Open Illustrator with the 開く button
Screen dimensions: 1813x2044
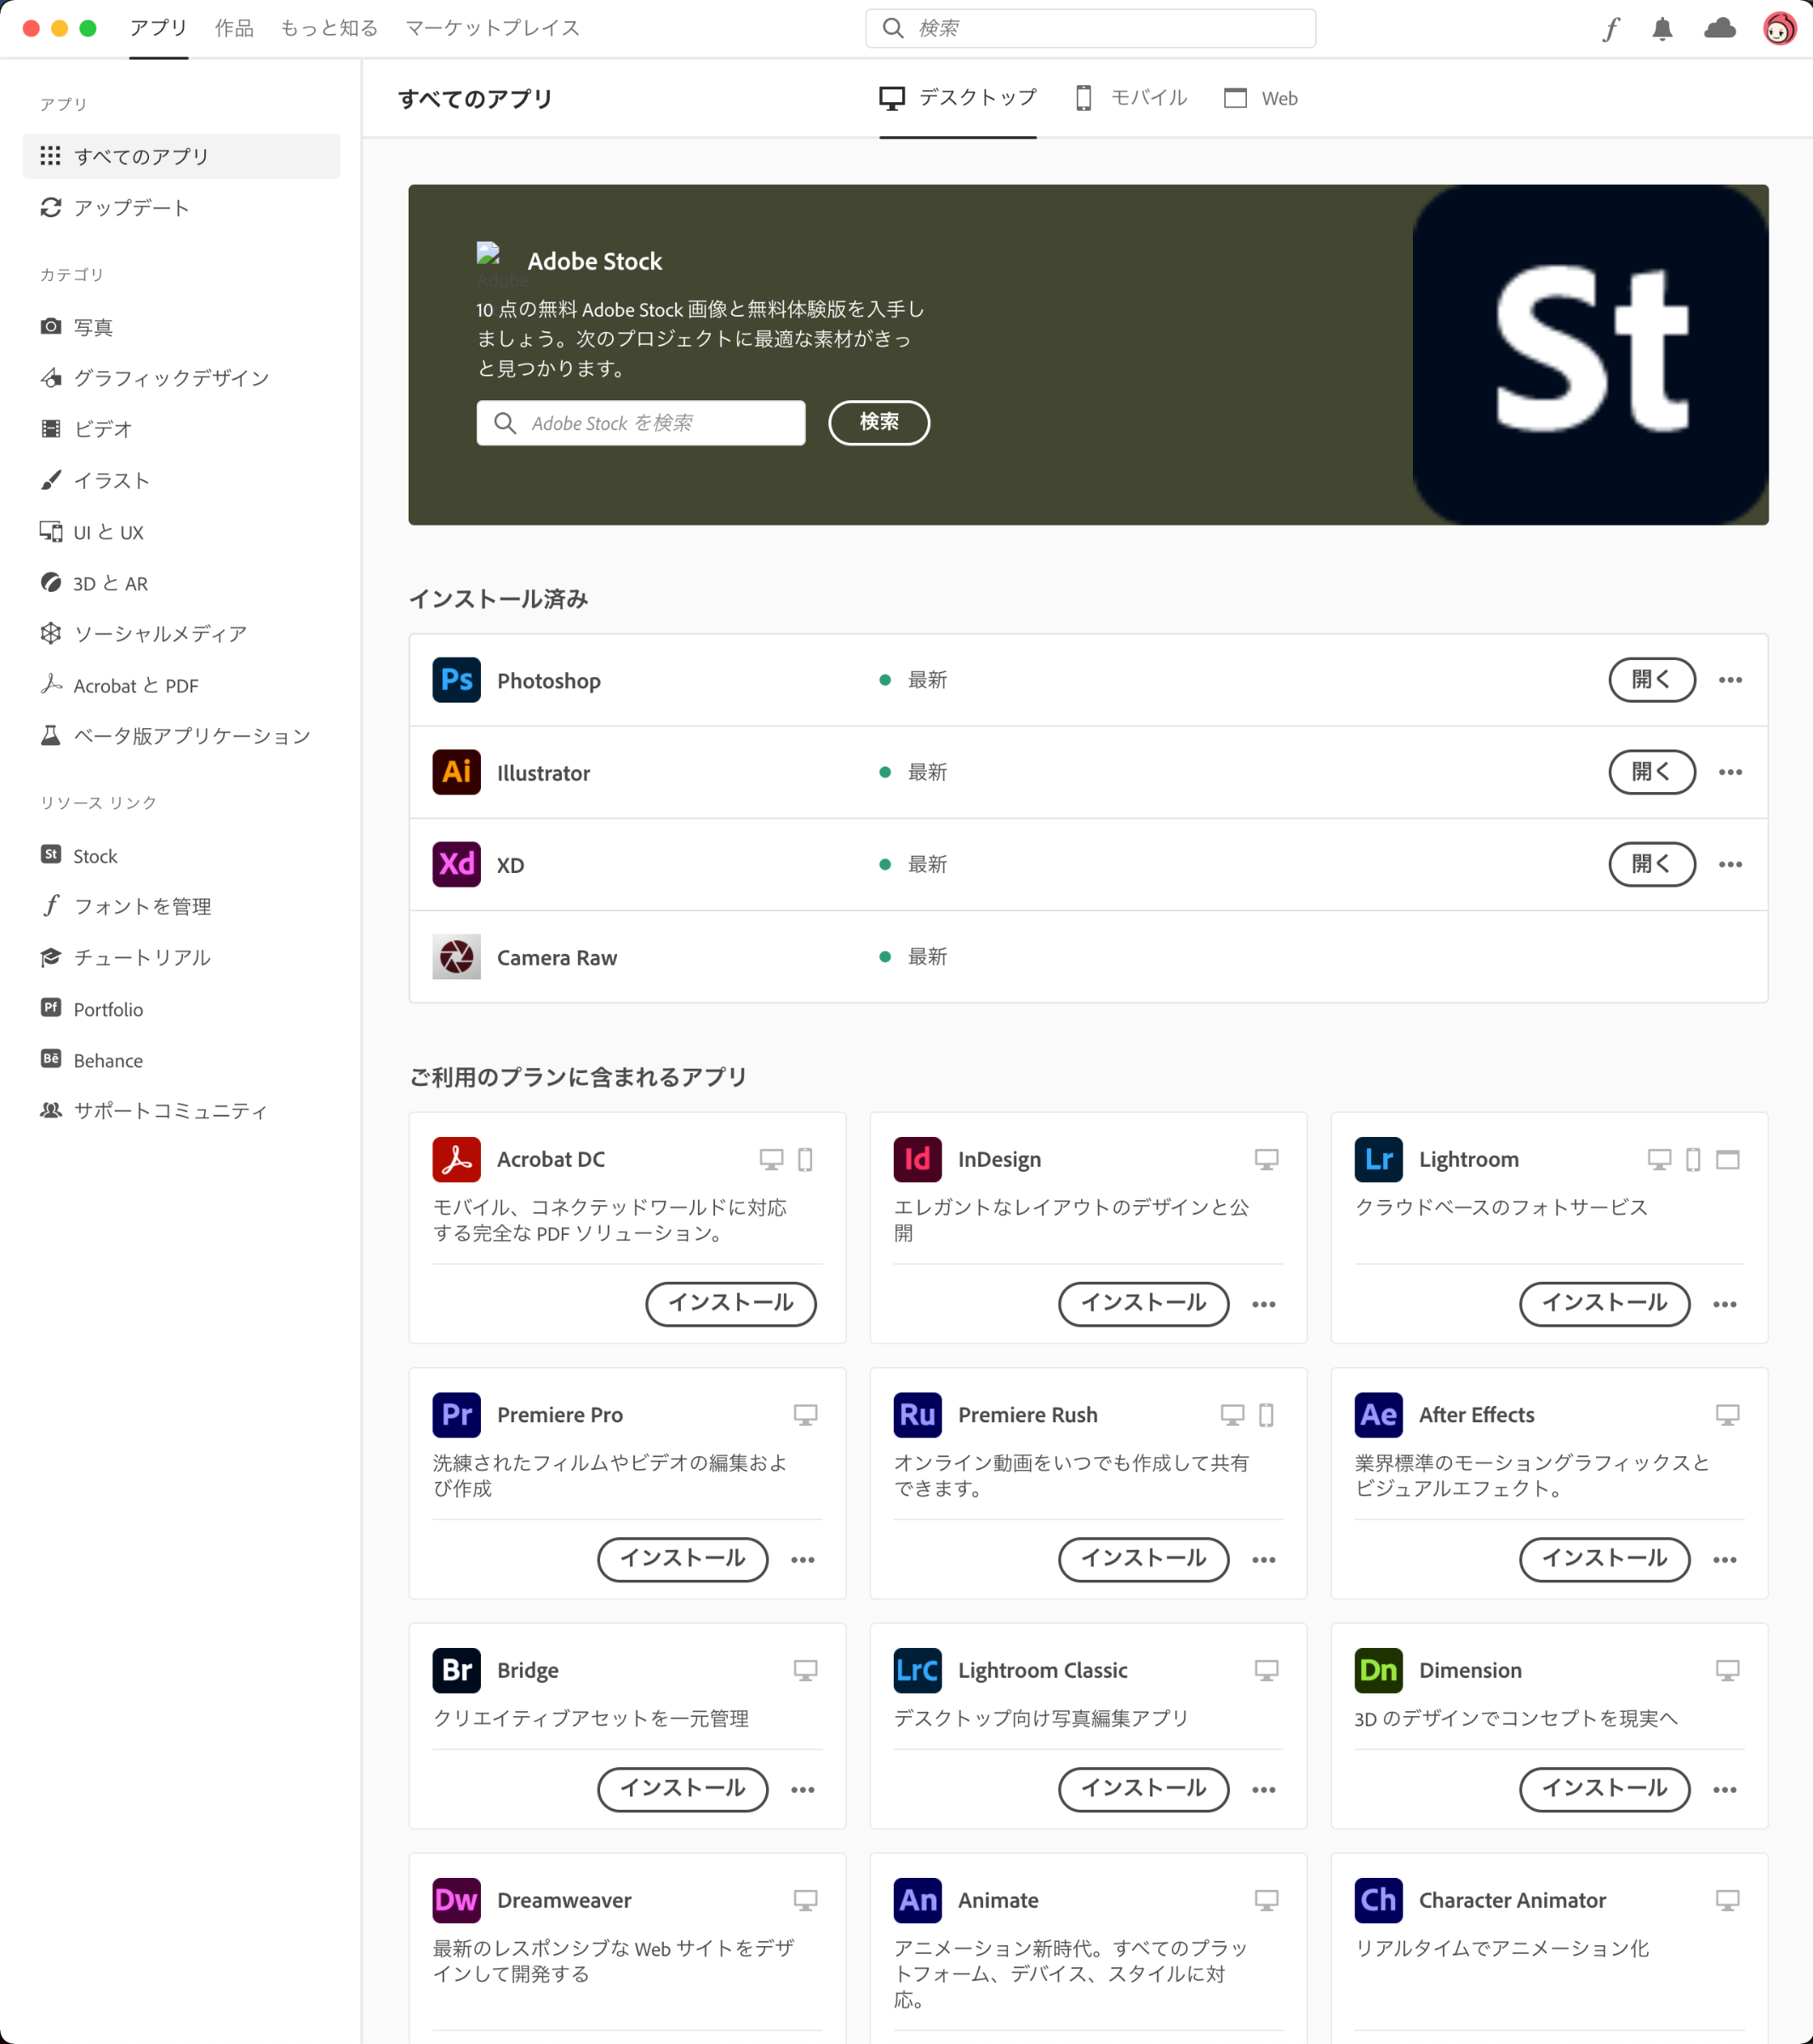[x=1651, y=772]
